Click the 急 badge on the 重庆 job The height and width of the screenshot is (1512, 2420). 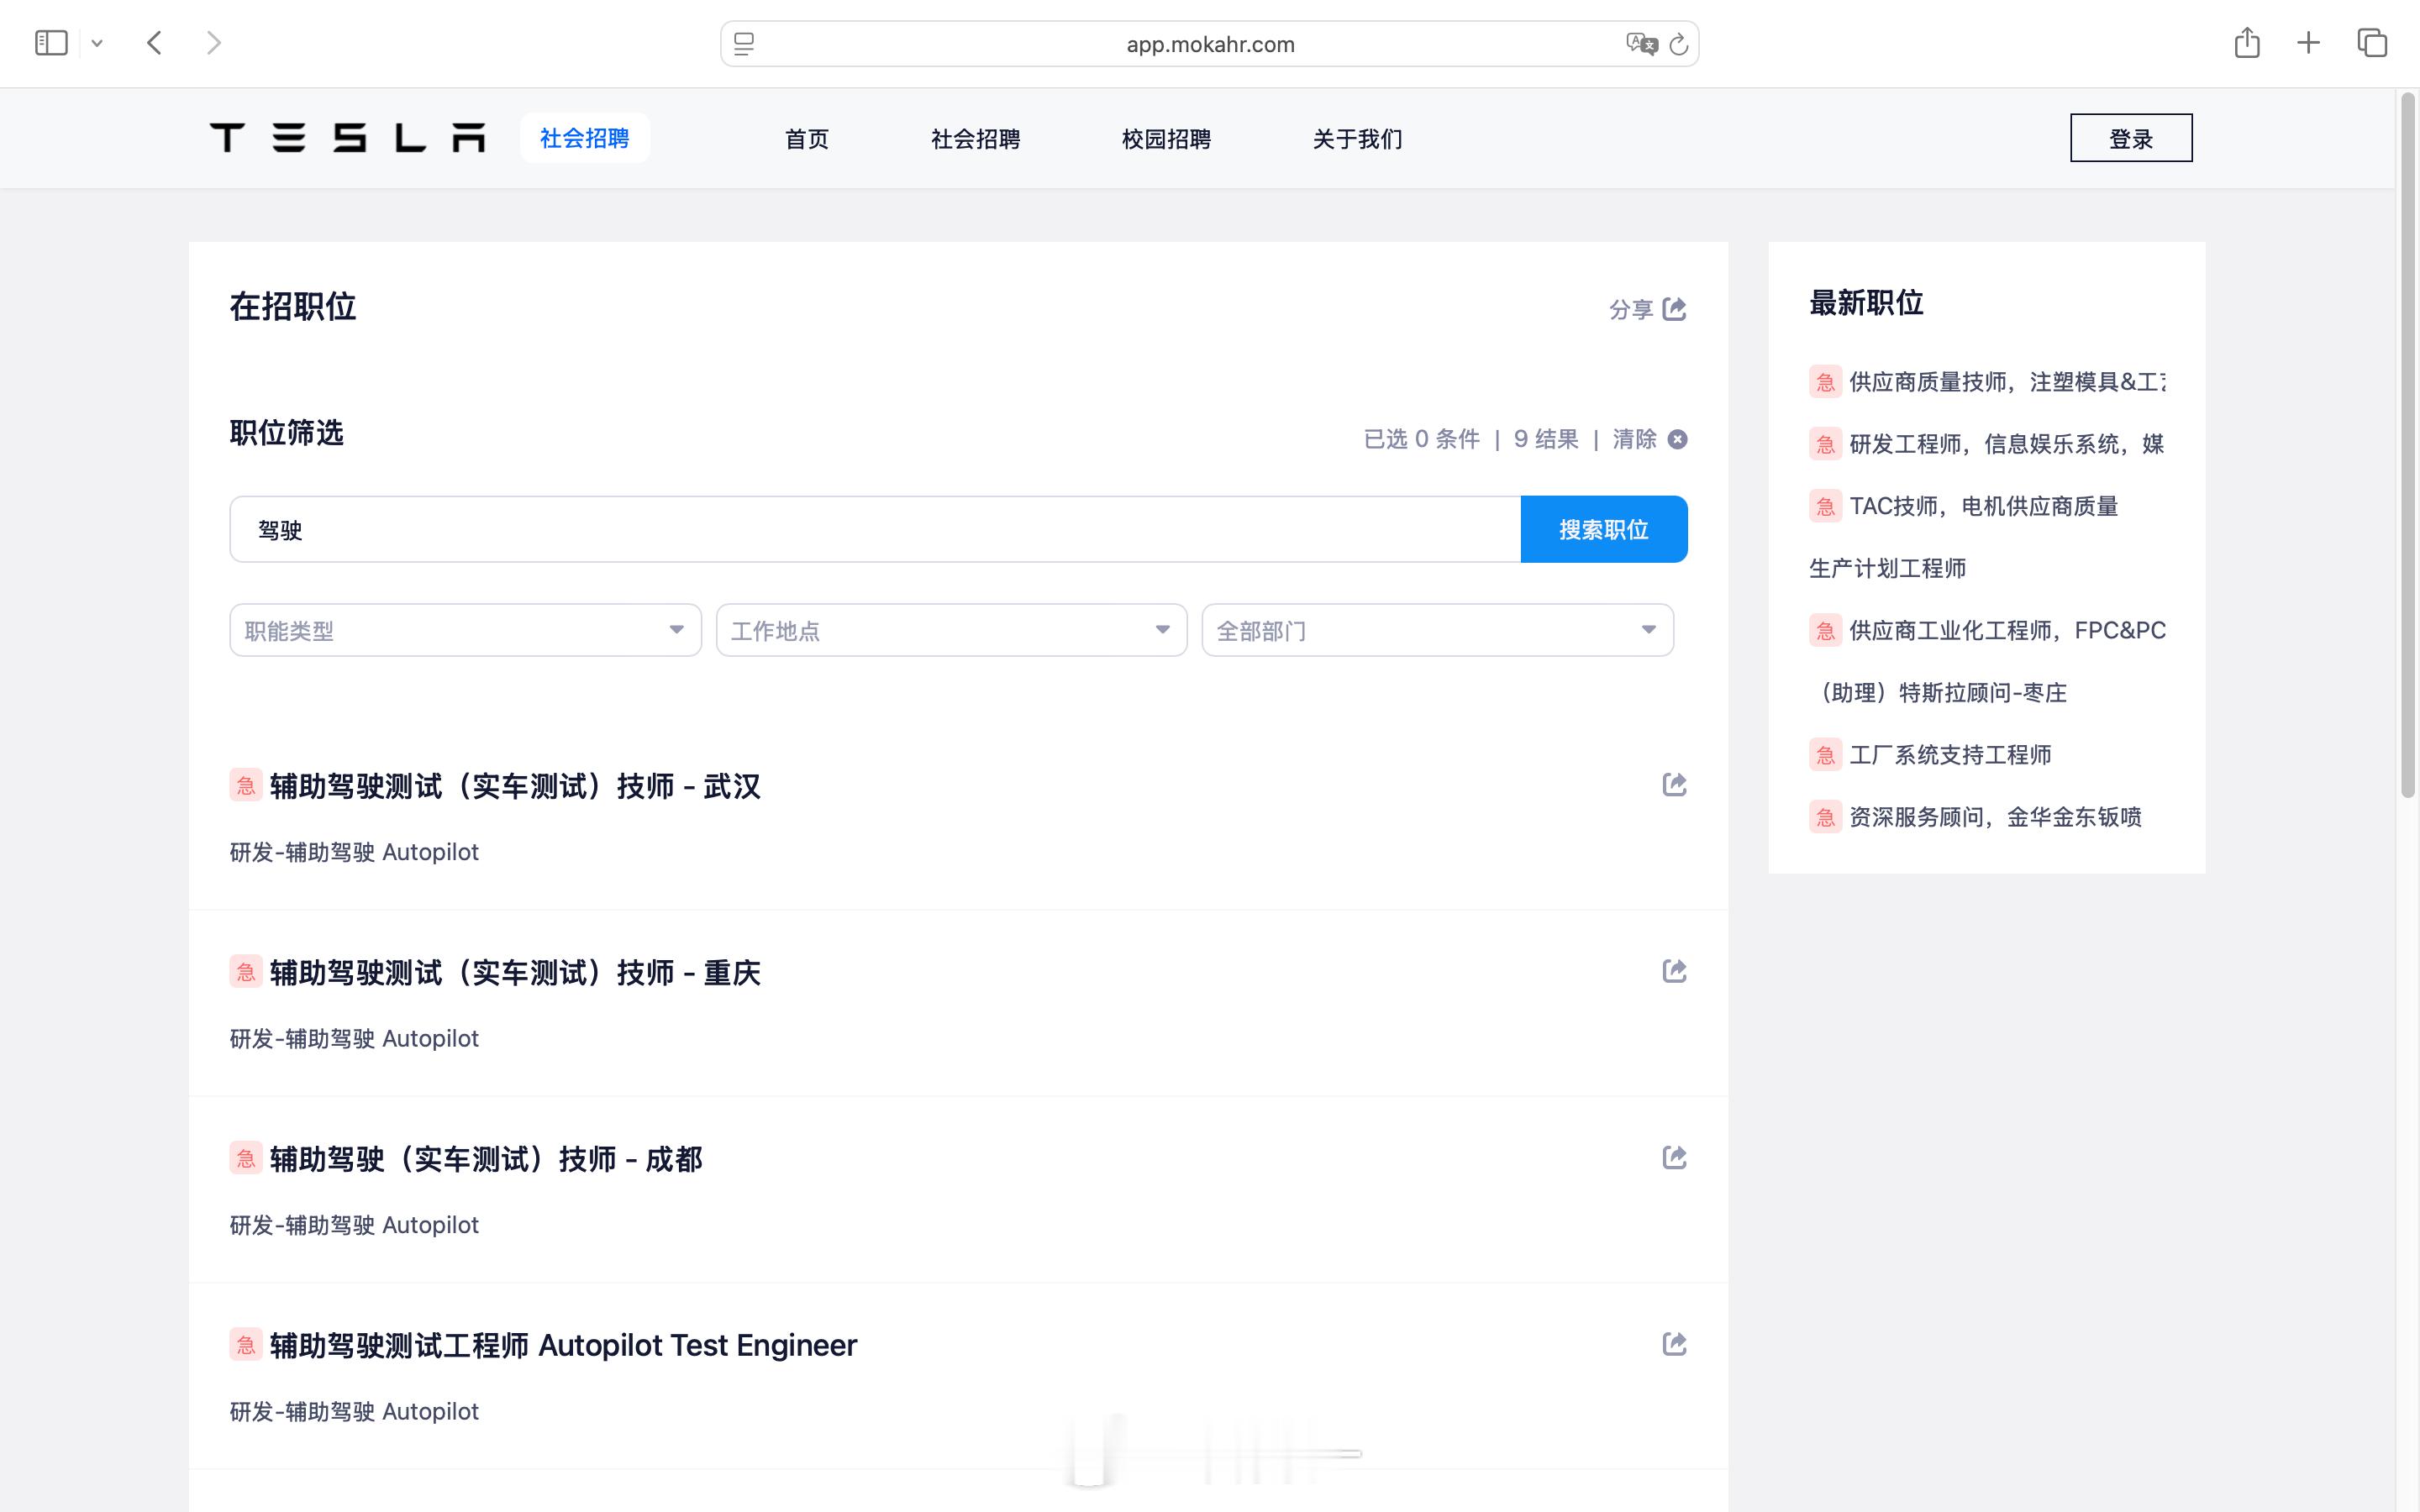point(246,971)
